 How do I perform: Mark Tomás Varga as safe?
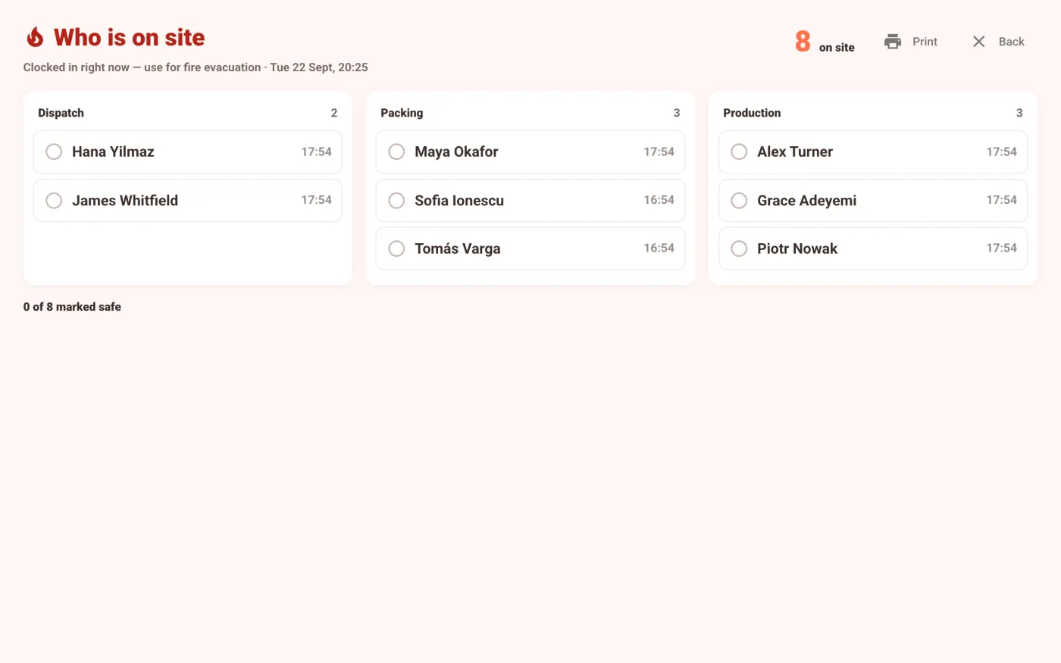[396, 249]
